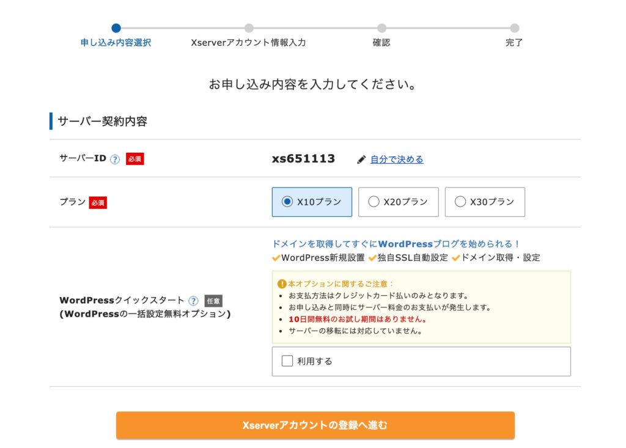The image size is (626, 448).
Task: Pick the X30プラン radio option
Action: [460, 202]
